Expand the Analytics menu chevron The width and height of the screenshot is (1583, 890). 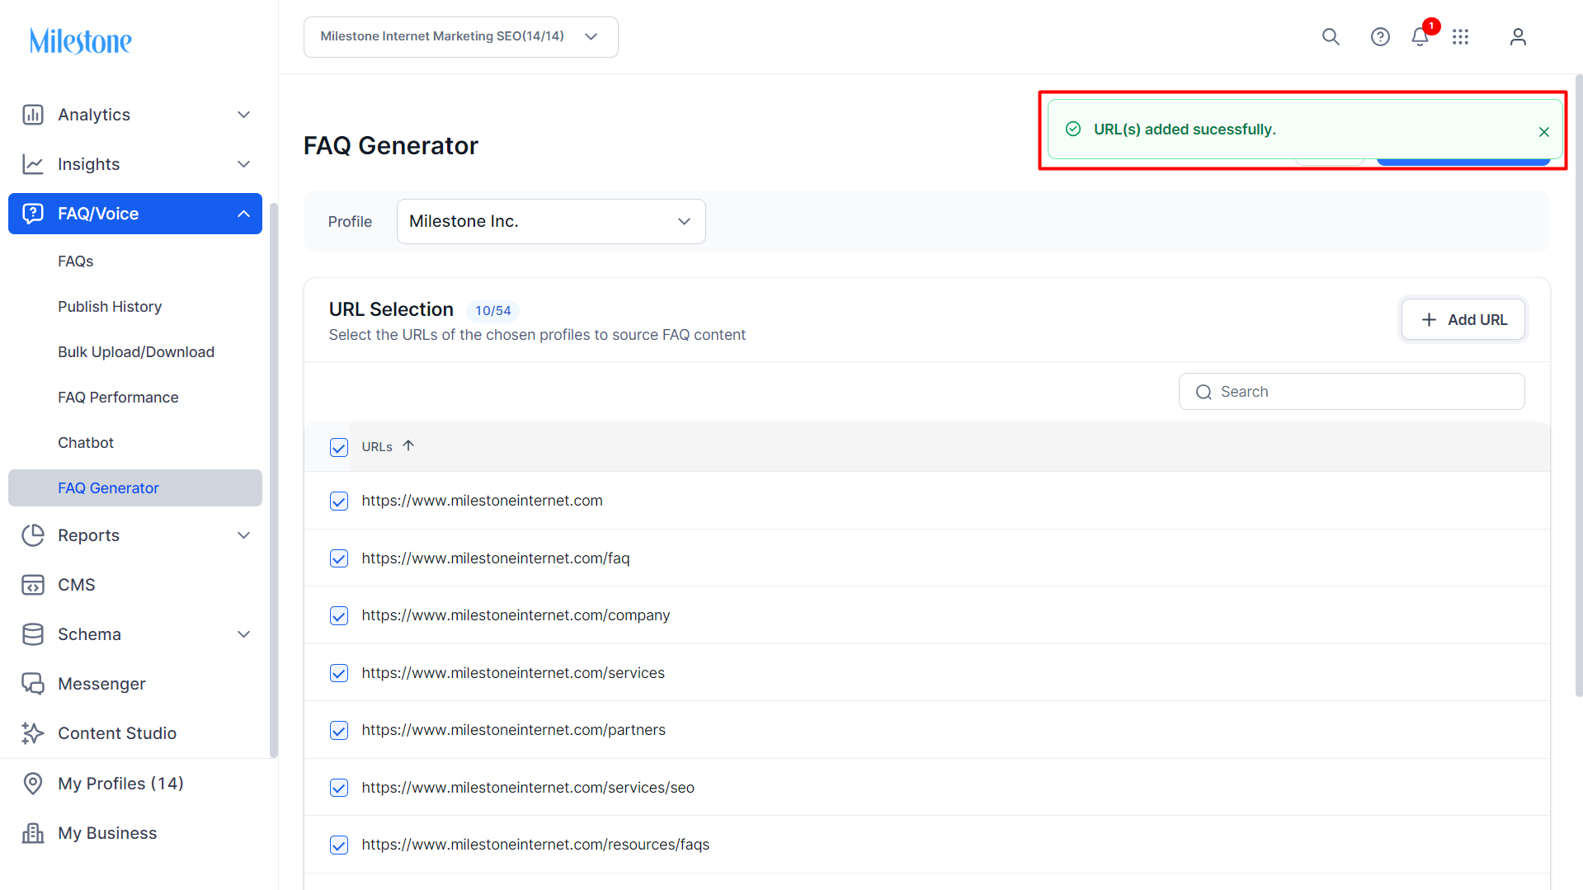coord(243,115)
